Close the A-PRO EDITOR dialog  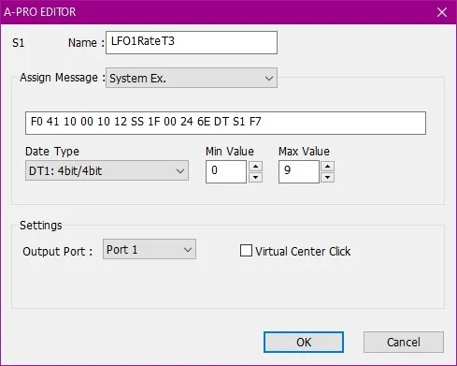tap(442, 12)
